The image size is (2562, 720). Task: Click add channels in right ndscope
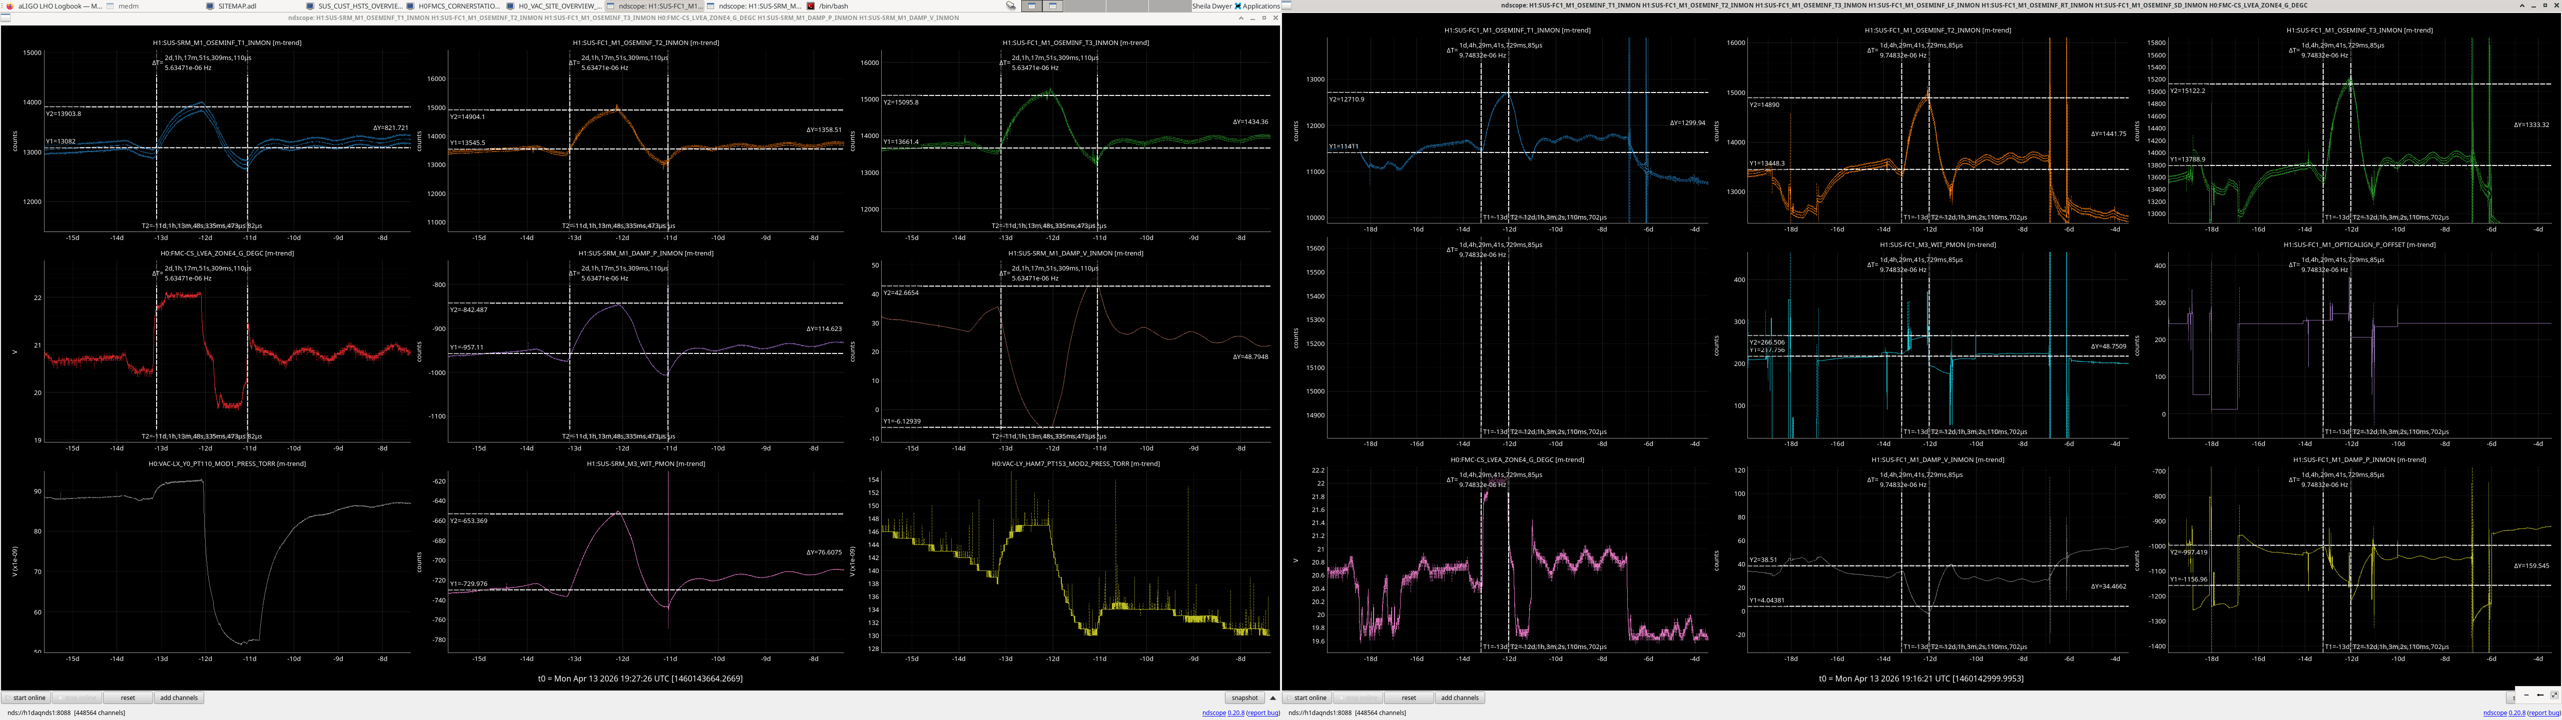coord(1459,698)
